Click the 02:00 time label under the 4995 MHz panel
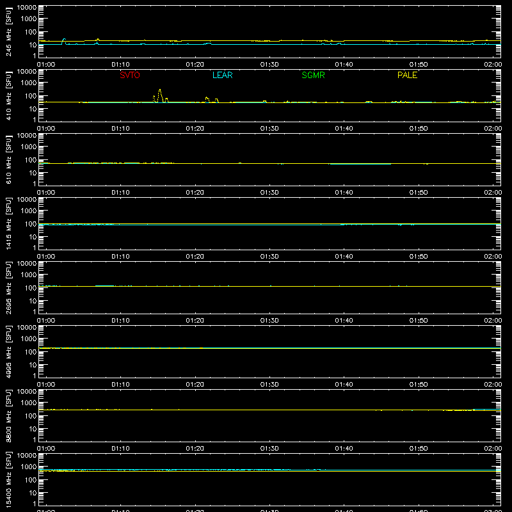The height and width of the screenshot is (512, 512). tap(493, 385)
